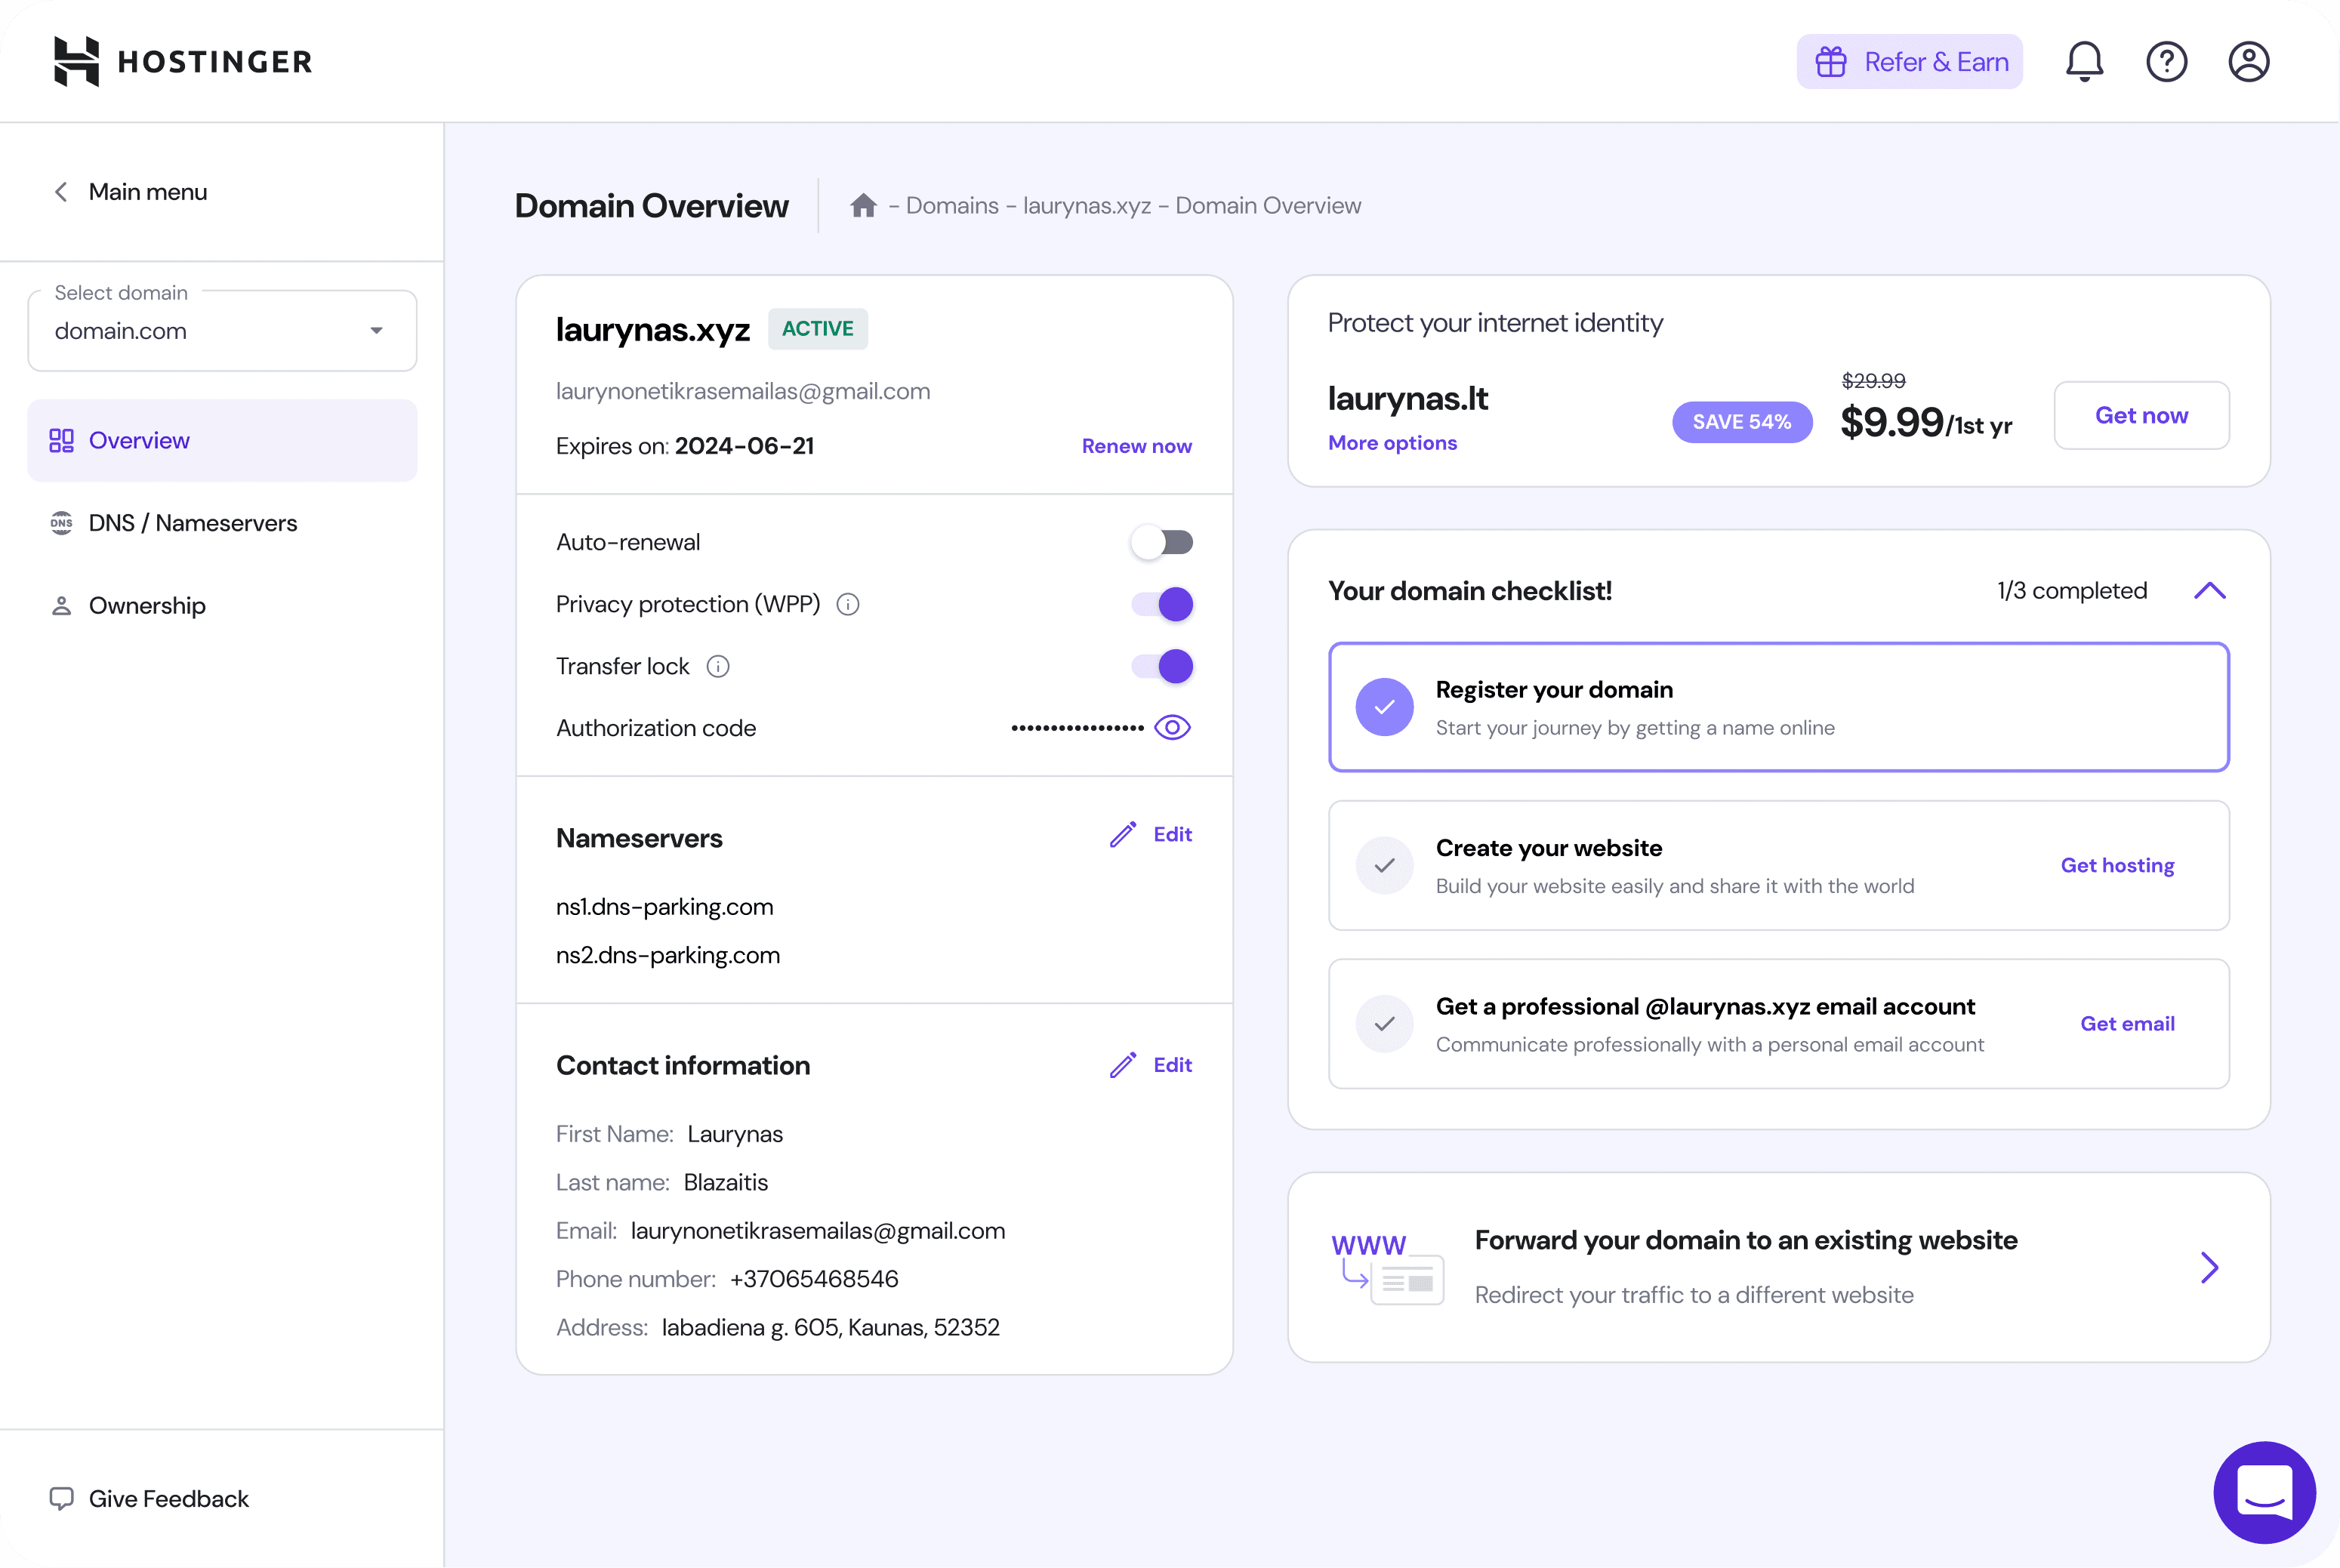This screenshot has height=1568, width=2340.
Task: Disable the Privacy protection switch
Action: (1162, 604)
